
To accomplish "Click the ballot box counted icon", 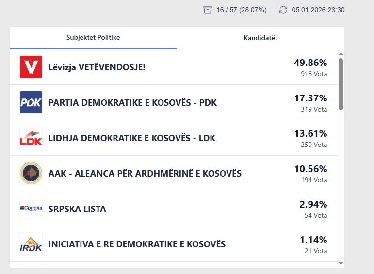I will pos(208,10).
